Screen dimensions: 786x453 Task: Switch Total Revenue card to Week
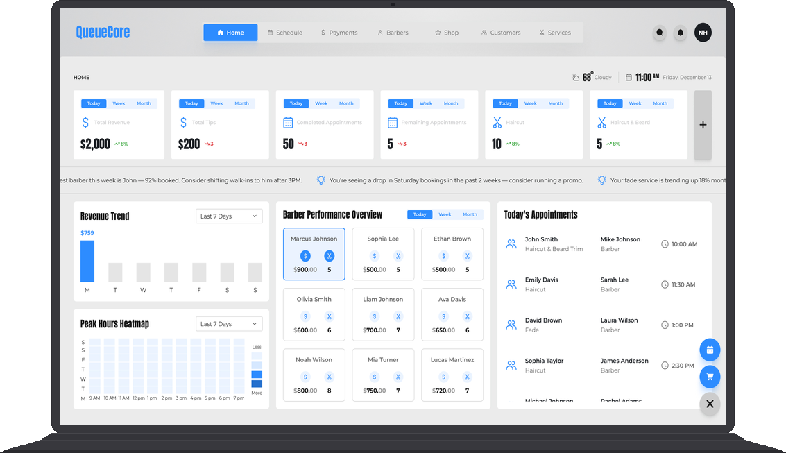[119, 103]
